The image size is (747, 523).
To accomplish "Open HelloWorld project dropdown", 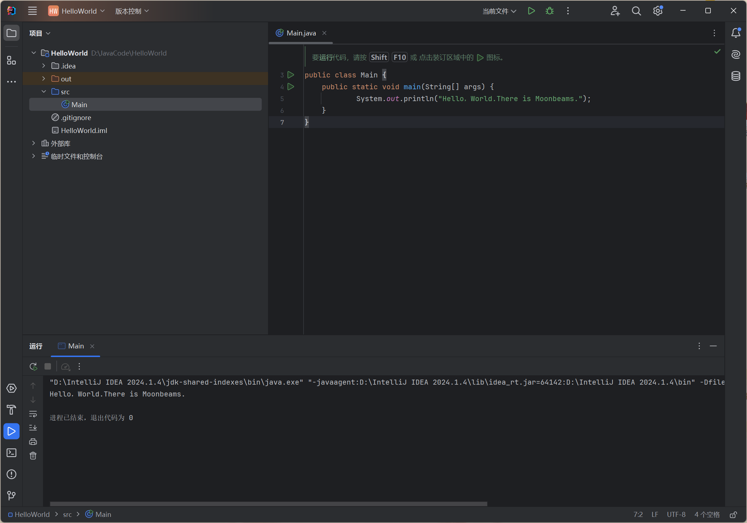I will pyautogui.click(x=77, y=11).
